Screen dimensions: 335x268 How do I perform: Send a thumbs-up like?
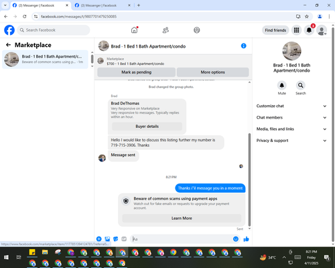point(246,239)
